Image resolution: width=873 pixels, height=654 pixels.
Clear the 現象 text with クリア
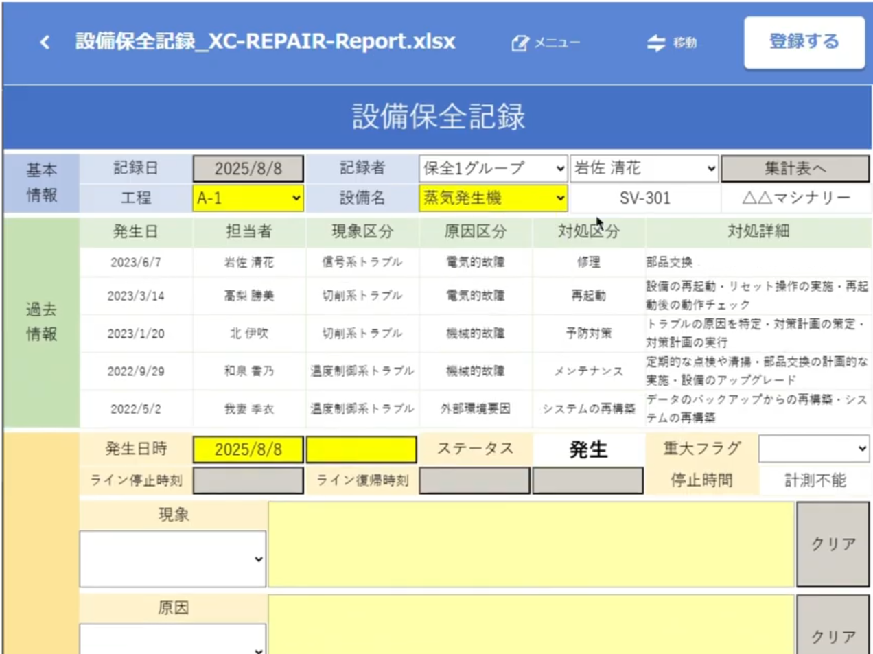[x=833, y=544]
